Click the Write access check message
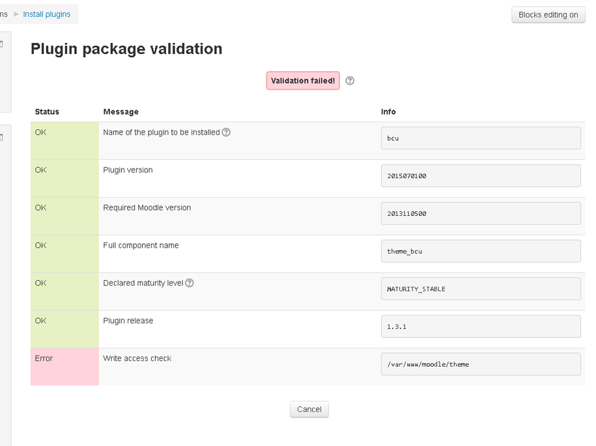This screenshot has height=446, width=596. [x=137, y=358]
